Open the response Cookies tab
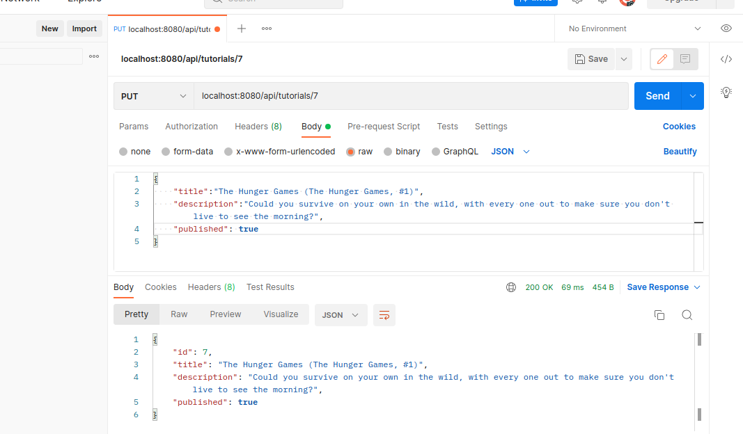This screenshot has height=434, width=743. (x=161, y=287)
